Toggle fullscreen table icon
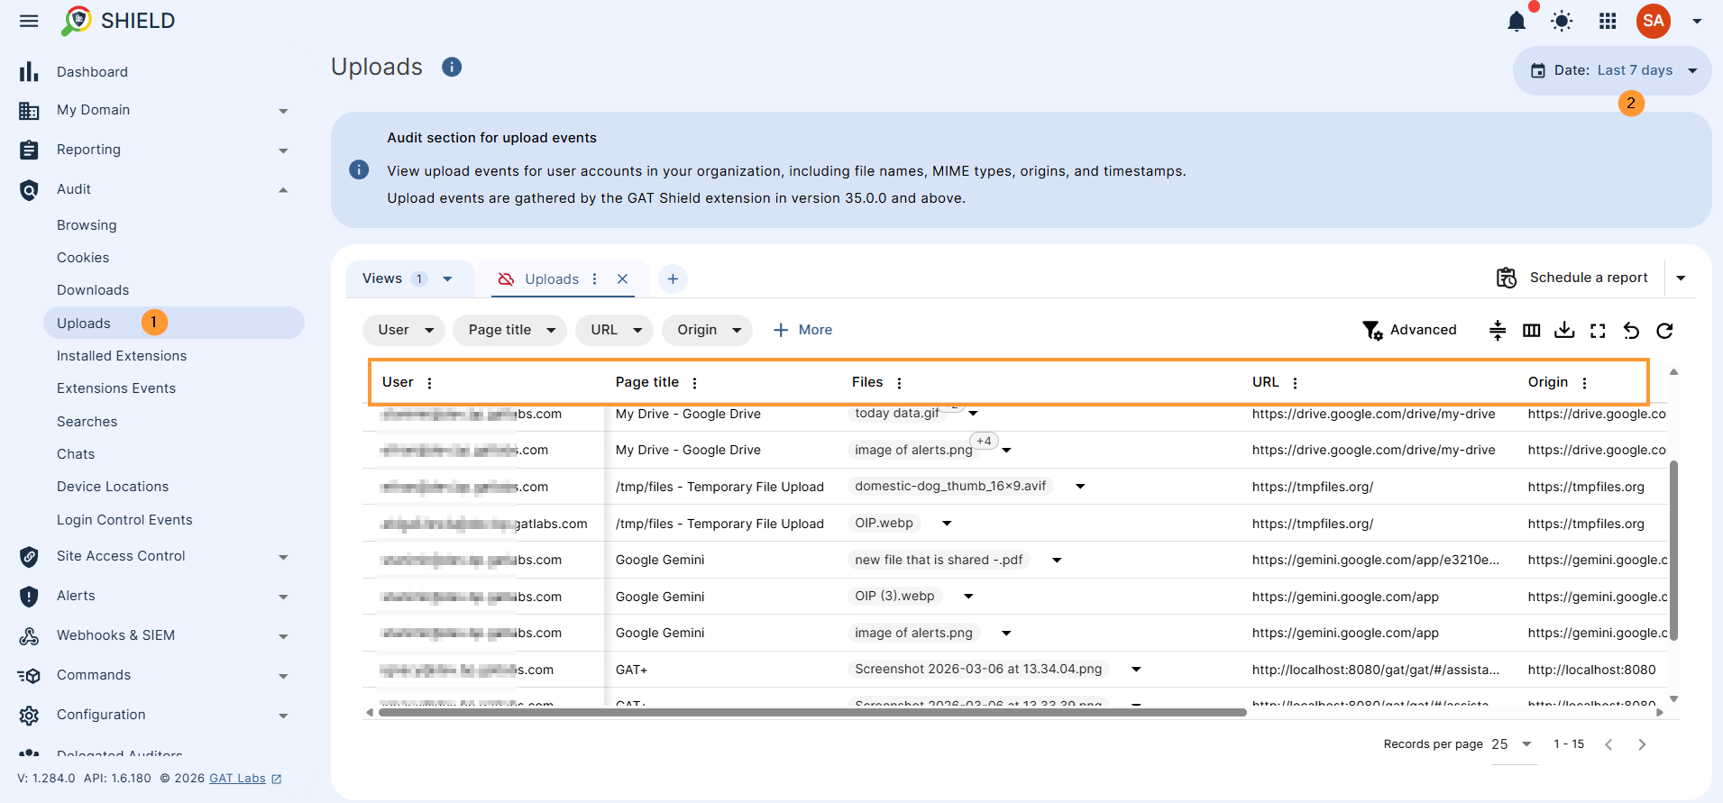The height and width of the screenshot is (803, 1723). [1598, 331]
